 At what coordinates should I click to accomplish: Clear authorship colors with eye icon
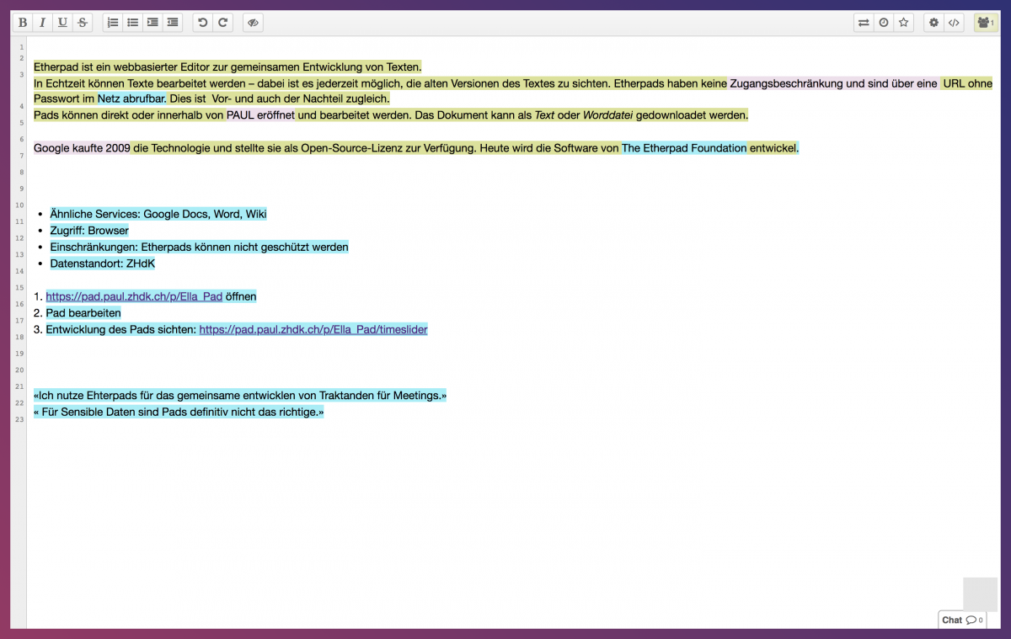[x=253, y=23]
